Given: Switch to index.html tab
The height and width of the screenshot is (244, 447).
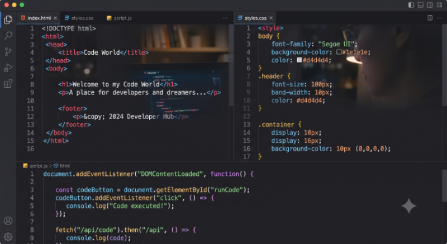Looking at the screenshot, I should (39, 18).
